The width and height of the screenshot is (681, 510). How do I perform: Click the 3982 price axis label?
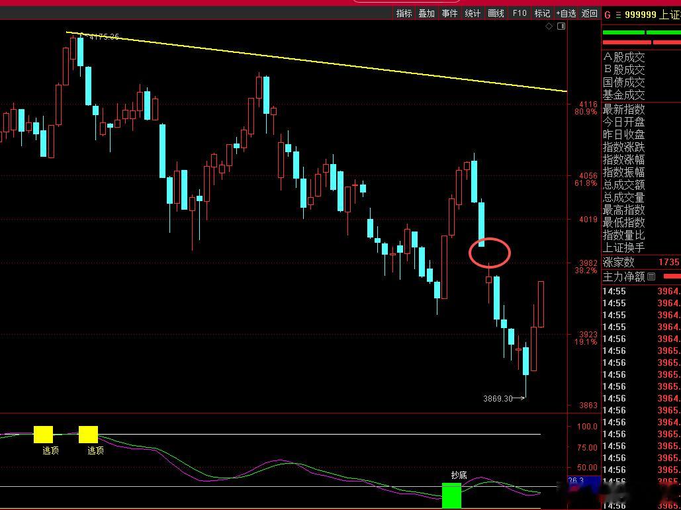[x=588, y=263]
